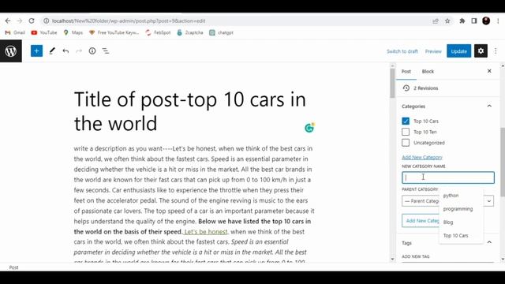The width and height of the screenshot is (505, 284).
Task: Open the 2 Revisions history
Action: click(x=426, y=88)
